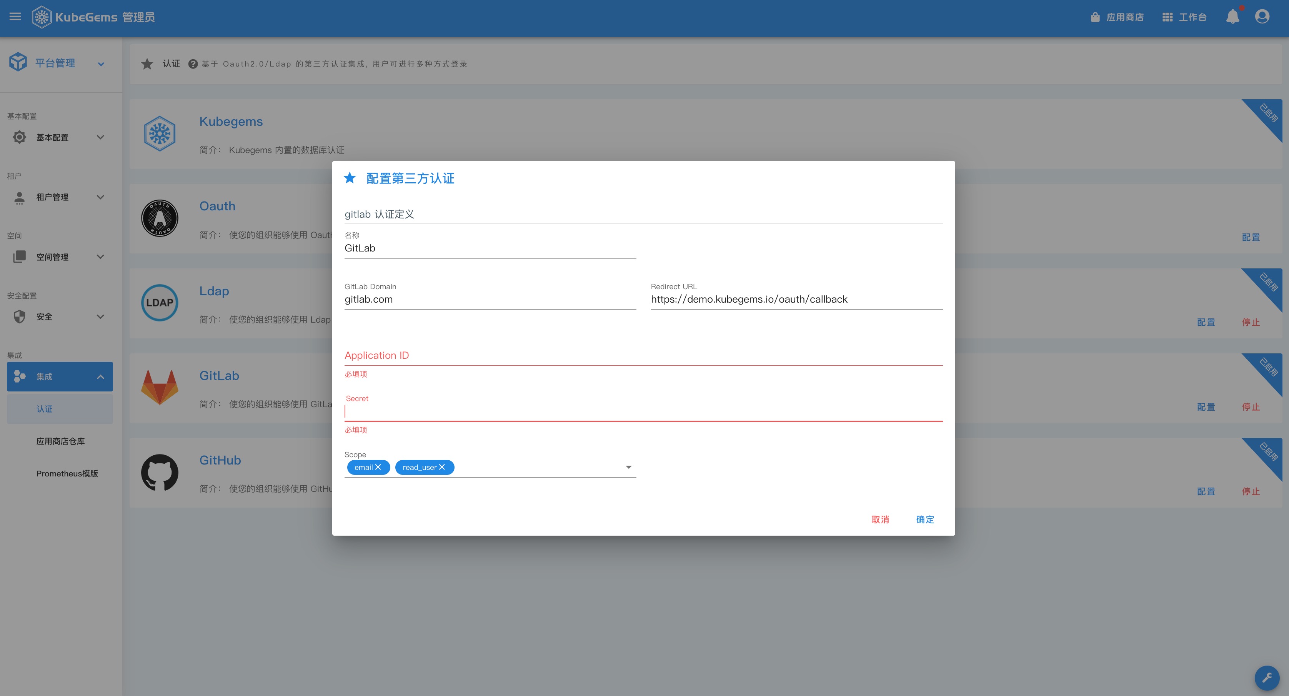Click 配置 on the GitLab row
Viewport: 1289px width, 696px height.
pos(1206,407)
